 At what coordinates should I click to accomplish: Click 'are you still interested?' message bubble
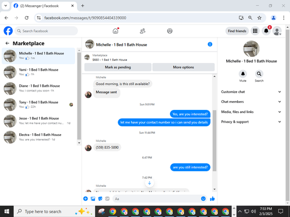pos(190,167)
